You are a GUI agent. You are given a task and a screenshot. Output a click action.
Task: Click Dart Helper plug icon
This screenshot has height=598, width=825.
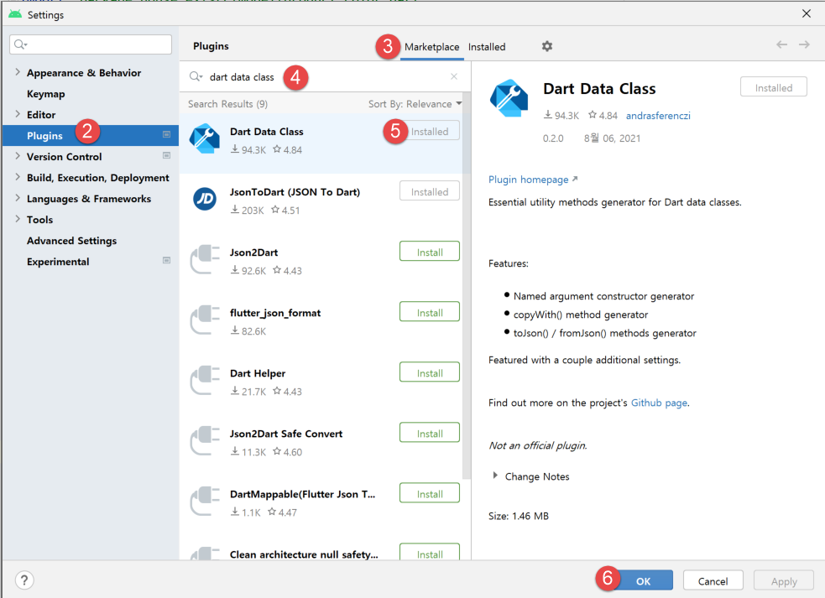click(205, 380)
